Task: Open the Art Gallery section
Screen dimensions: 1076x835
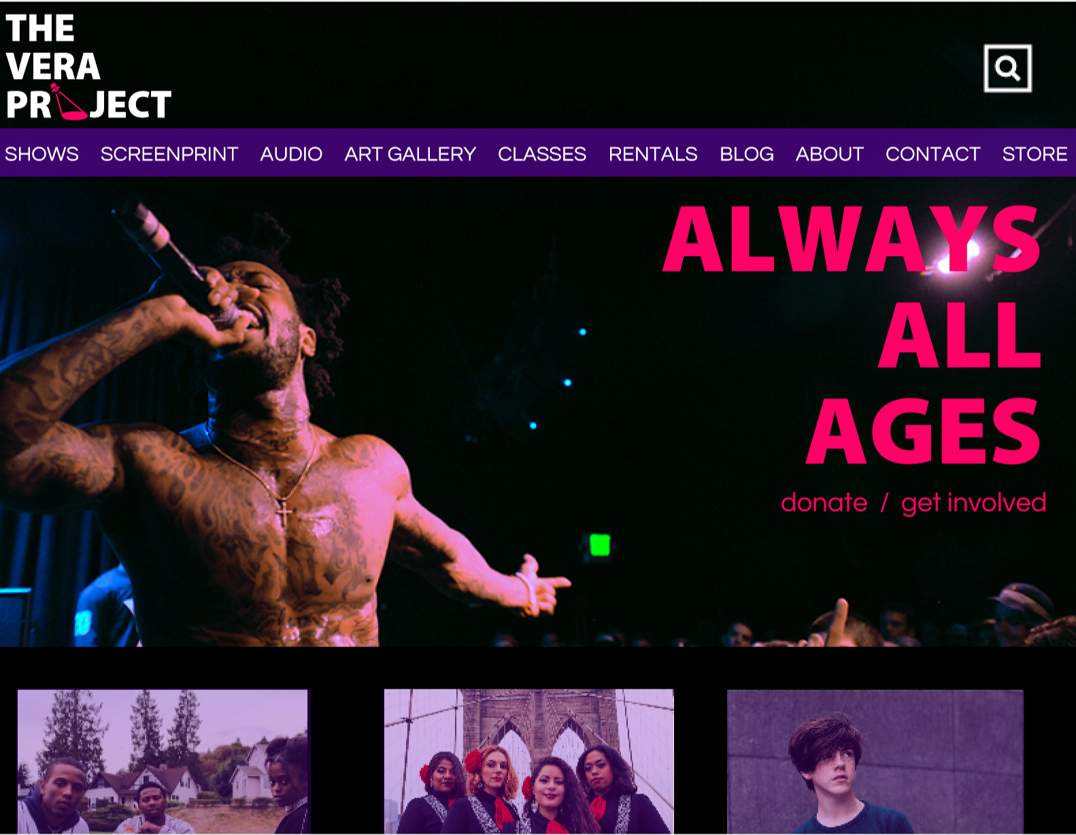Action: pyautogui.click(x=410, y=154)
